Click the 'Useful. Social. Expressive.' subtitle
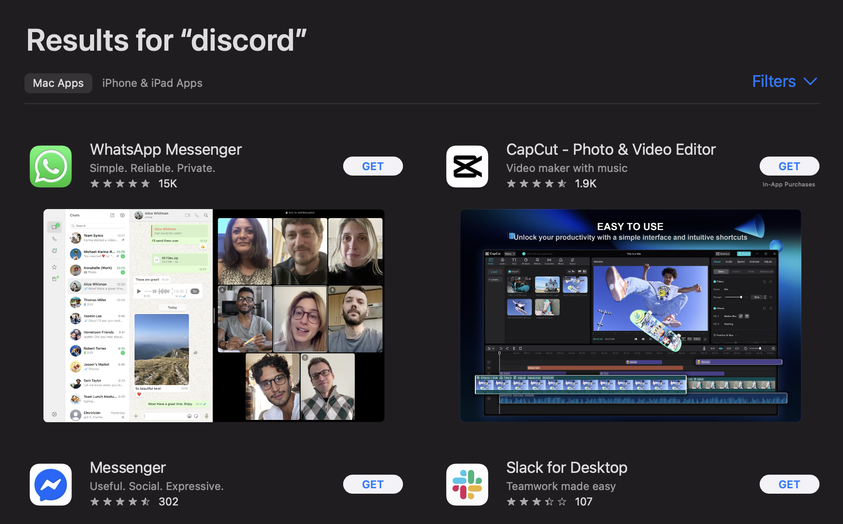 [157, 486]
